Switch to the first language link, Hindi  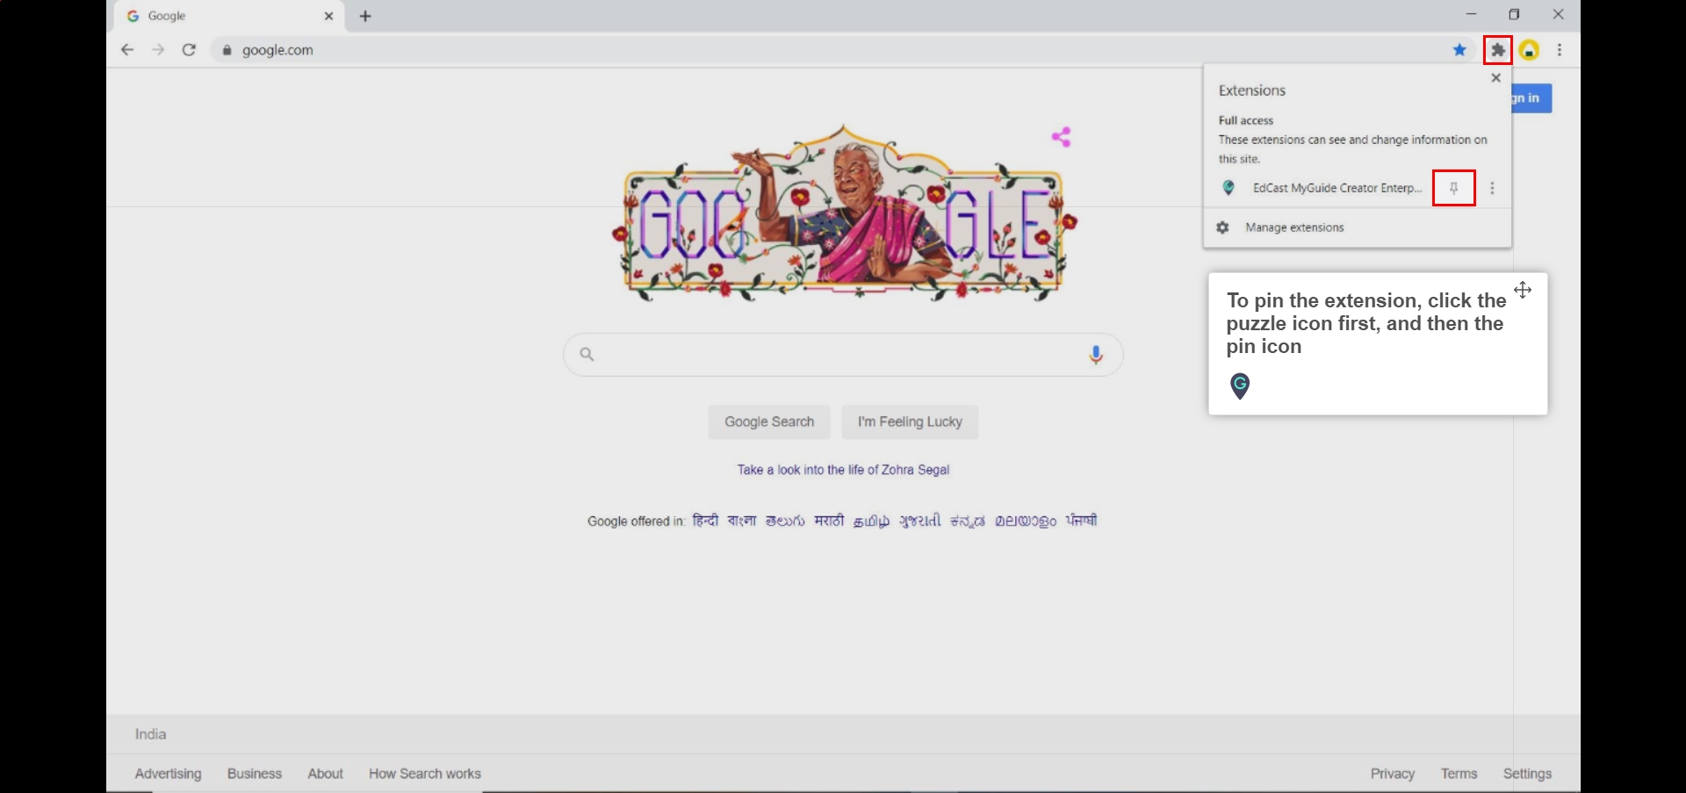705,521
